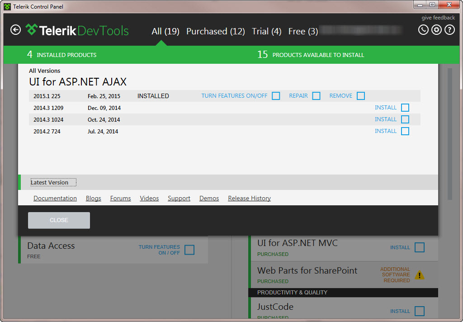Click the Telerik Control Panel title bar icon
Screen dimensions: 463x322
pyautogui.click(x=7, y=6)
